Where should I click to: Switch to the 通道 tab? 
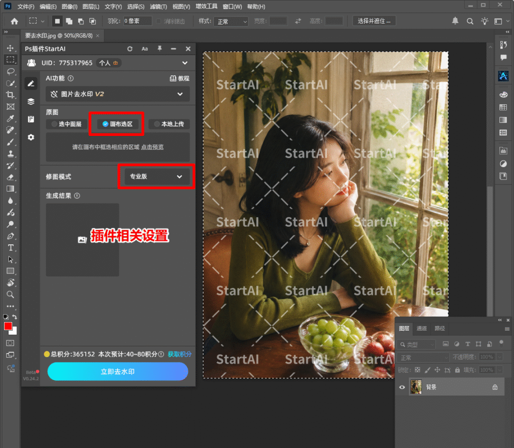coord(422,329)
